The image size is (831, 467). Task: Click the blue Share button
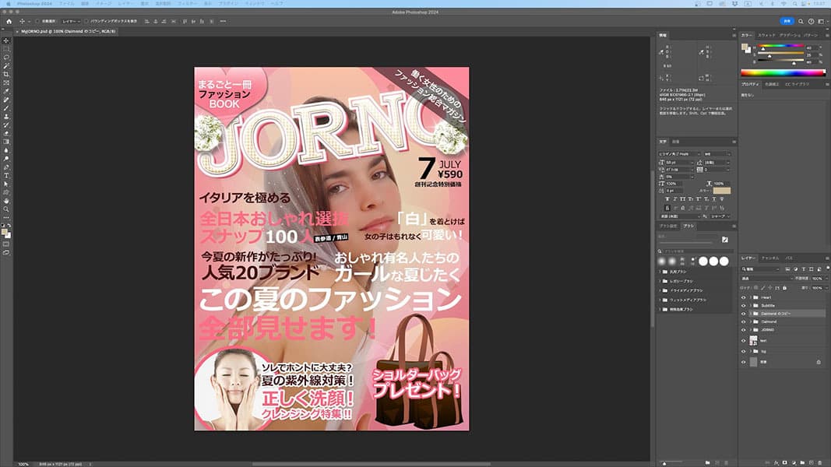tap(787, 21)
